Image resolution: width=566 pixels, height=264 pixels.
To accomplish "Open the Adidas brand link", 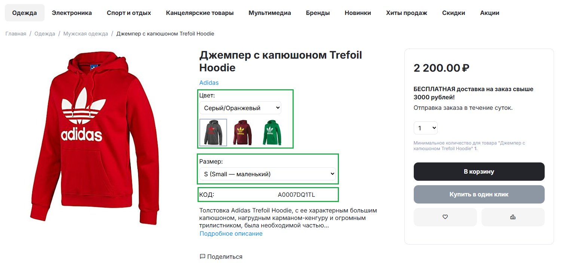I will click(209, 83).
